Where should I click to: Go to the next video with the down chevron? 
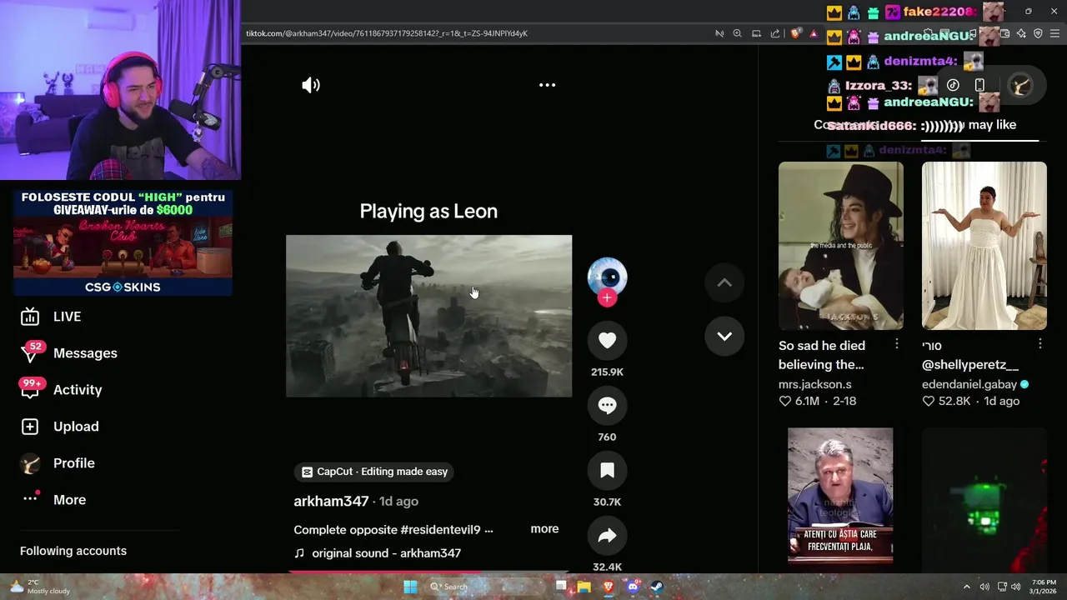724,336
